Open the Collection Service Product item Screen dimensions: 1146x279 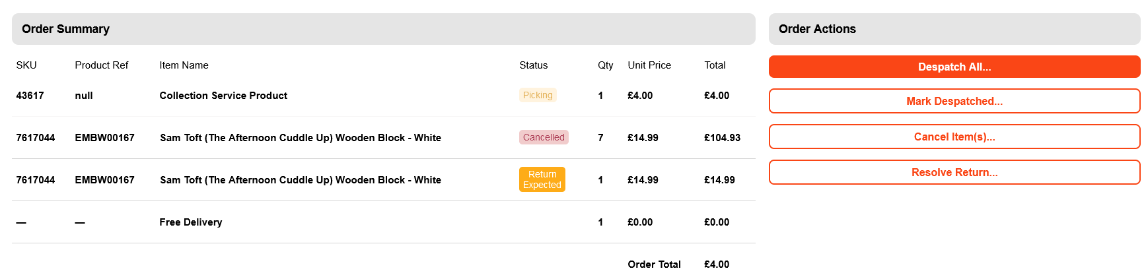pos(223,96)
